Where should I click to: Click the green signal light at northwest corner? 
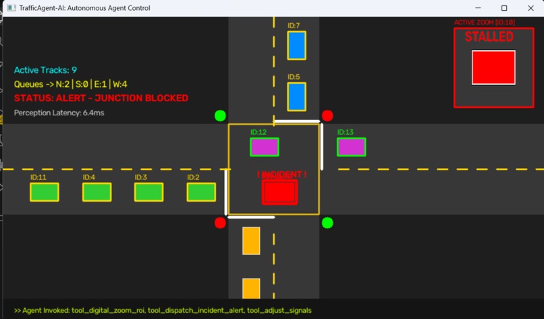click(220, 115)
